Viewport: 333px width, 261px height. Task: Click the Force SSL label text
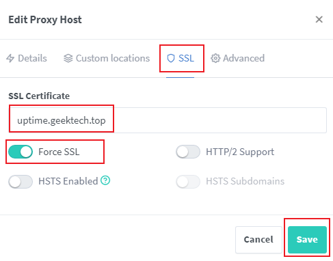click(x=59, y=152)
